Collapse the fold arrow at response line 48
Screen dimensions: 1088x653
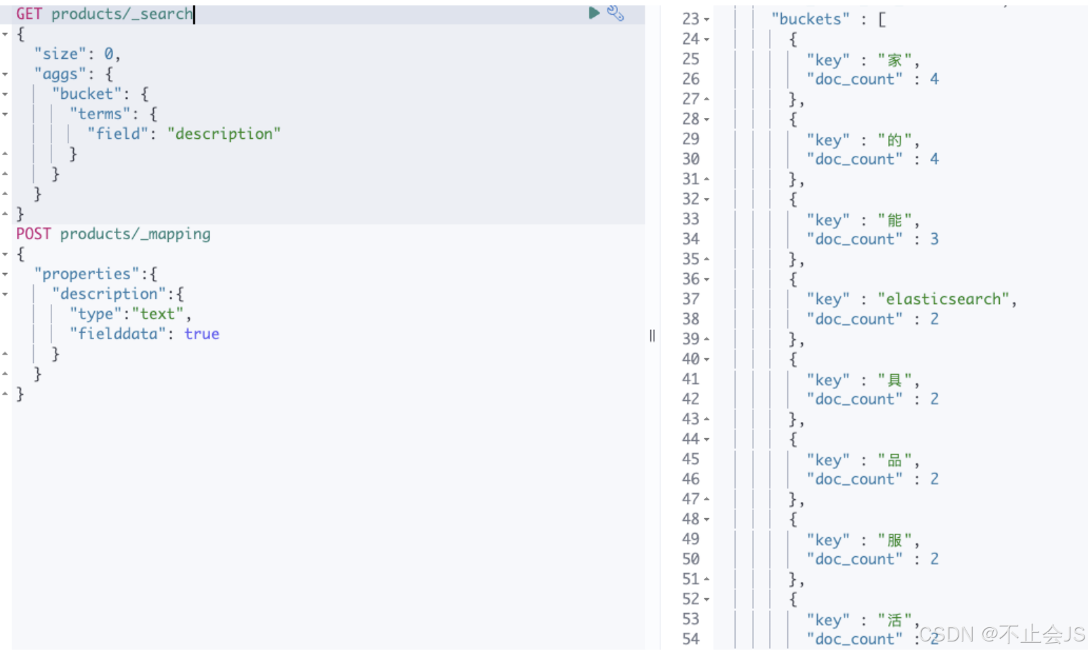[707, 519]
